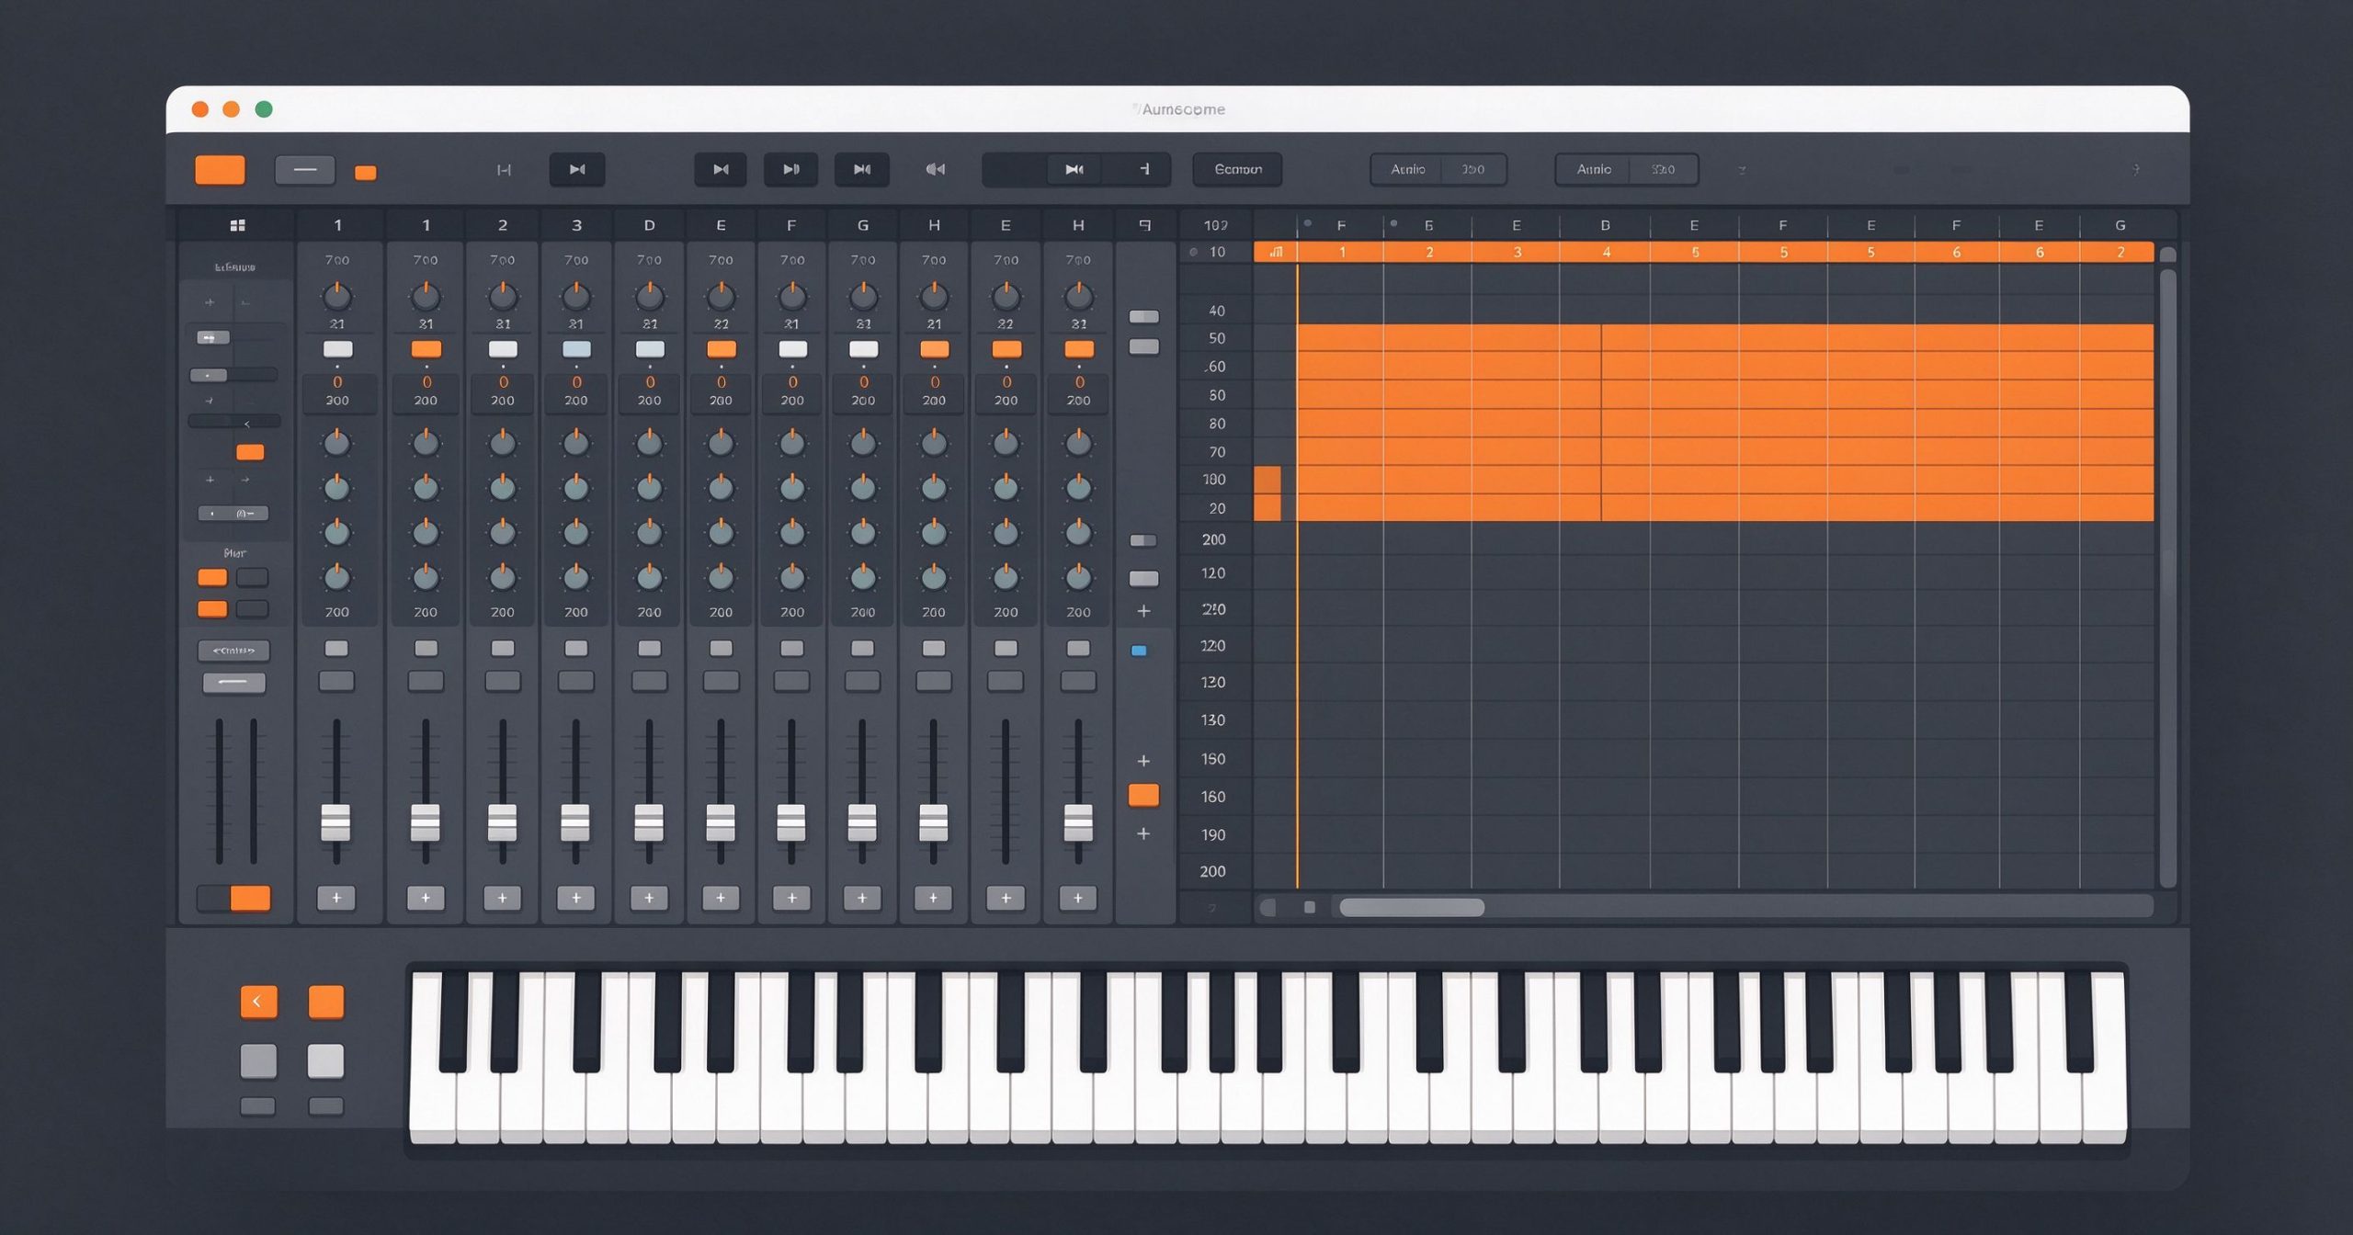Screen dimensions: 2353x1235
Task: Click the corner bracket icon right of the last H channel
Action: click(x=1144, y=225)
